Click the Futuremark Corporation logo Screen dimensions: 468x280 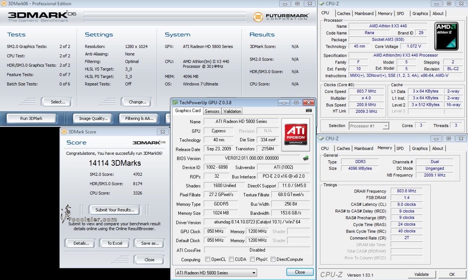(x=281, y=17)
